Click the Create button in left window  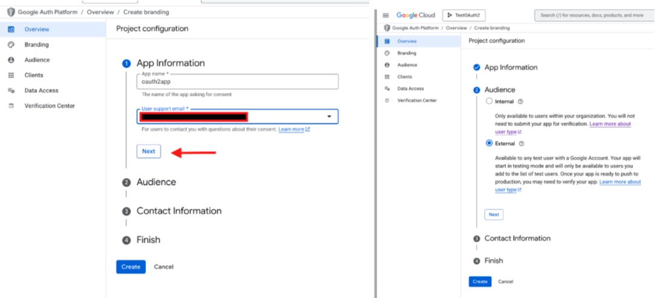131,267
